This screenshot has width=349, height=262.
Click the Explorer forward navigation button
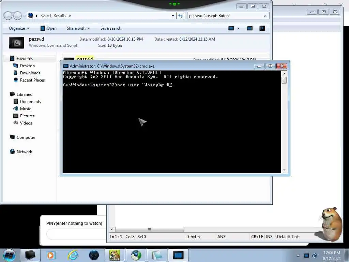point(17,16)
